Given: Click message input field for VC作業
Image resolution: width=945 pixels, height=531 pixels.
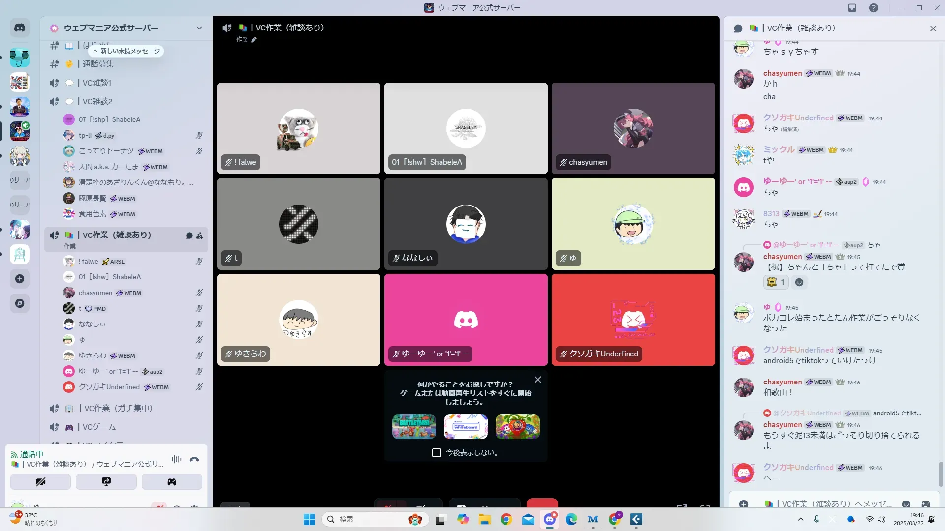Looking at the screenshot, I should pos(832,504).
